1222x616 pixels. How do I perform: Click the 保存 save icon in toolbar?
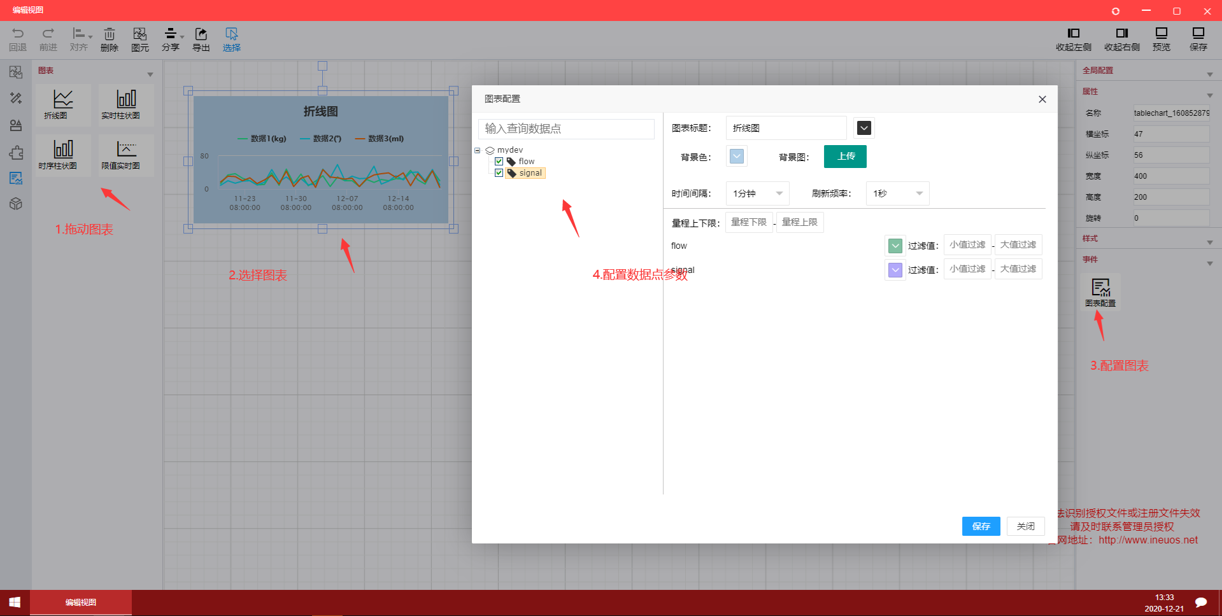pyautogui.click(x=1198, y=39)
